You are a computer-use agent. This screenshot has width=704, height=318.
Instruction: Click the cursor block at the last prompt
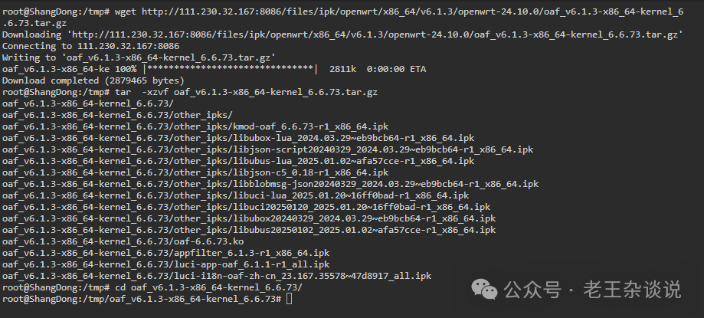(x=288, y=299)
